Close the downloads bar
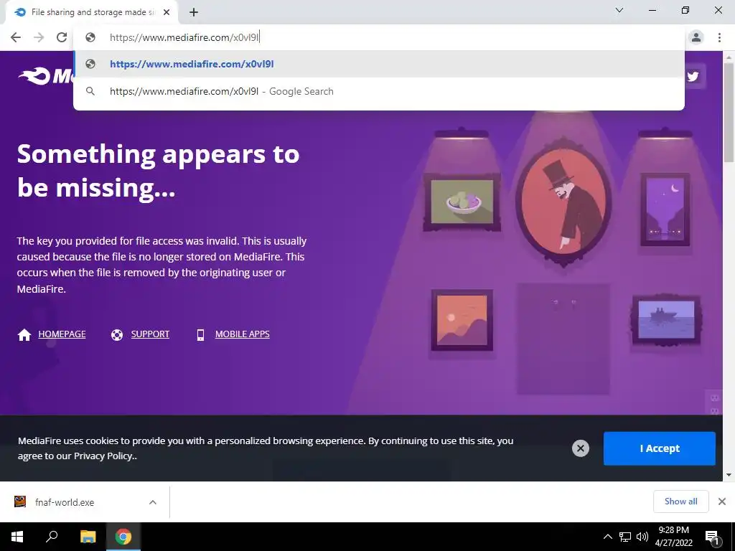Viewport: 735px width, 551px height. click(722, 501)
